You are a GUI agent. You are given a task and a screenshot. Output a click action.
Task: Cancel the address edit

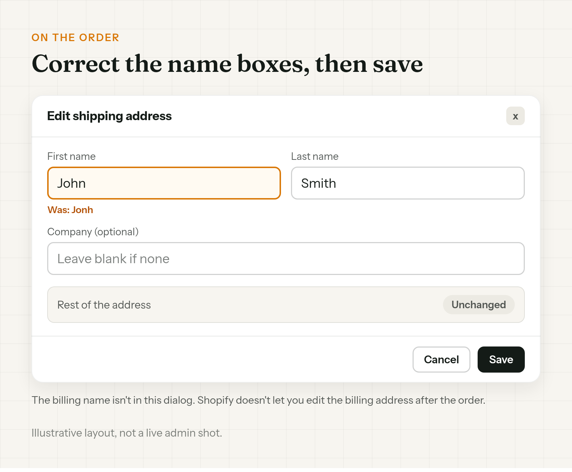442,359
